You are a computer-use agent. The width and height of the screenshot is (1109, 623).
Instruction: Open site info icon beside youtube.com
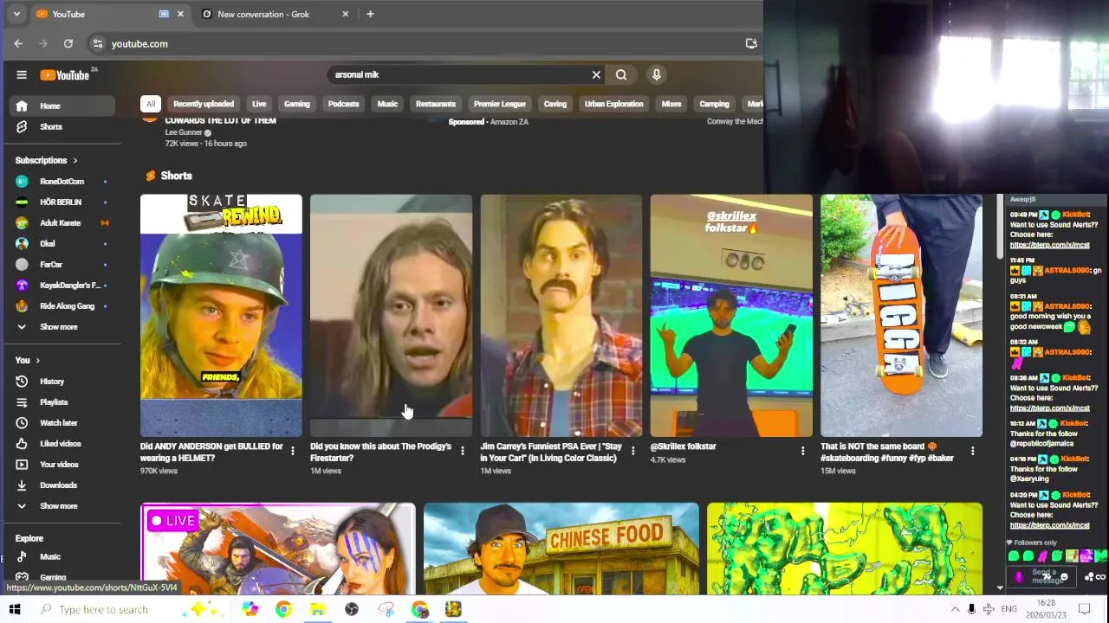[98, 43]
